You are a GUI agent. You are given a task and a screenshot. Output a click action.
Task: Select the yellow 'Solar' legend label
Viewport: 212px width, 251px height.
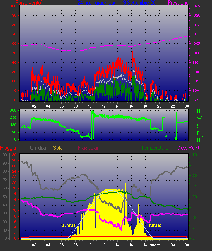(x=58, y=148)
